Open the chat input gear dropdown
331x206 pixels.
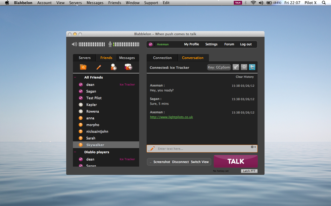(254, 147)
